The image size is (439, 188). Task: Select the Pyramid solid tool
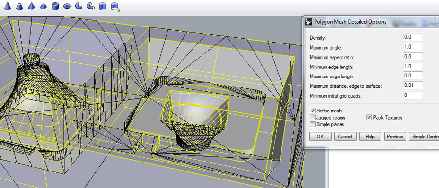pos(31,6)
